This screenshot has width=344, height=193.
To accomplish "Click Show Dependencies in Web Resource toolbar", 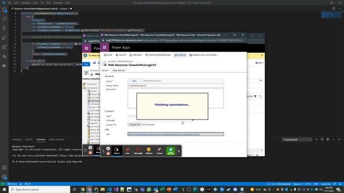I will [157, 55].
